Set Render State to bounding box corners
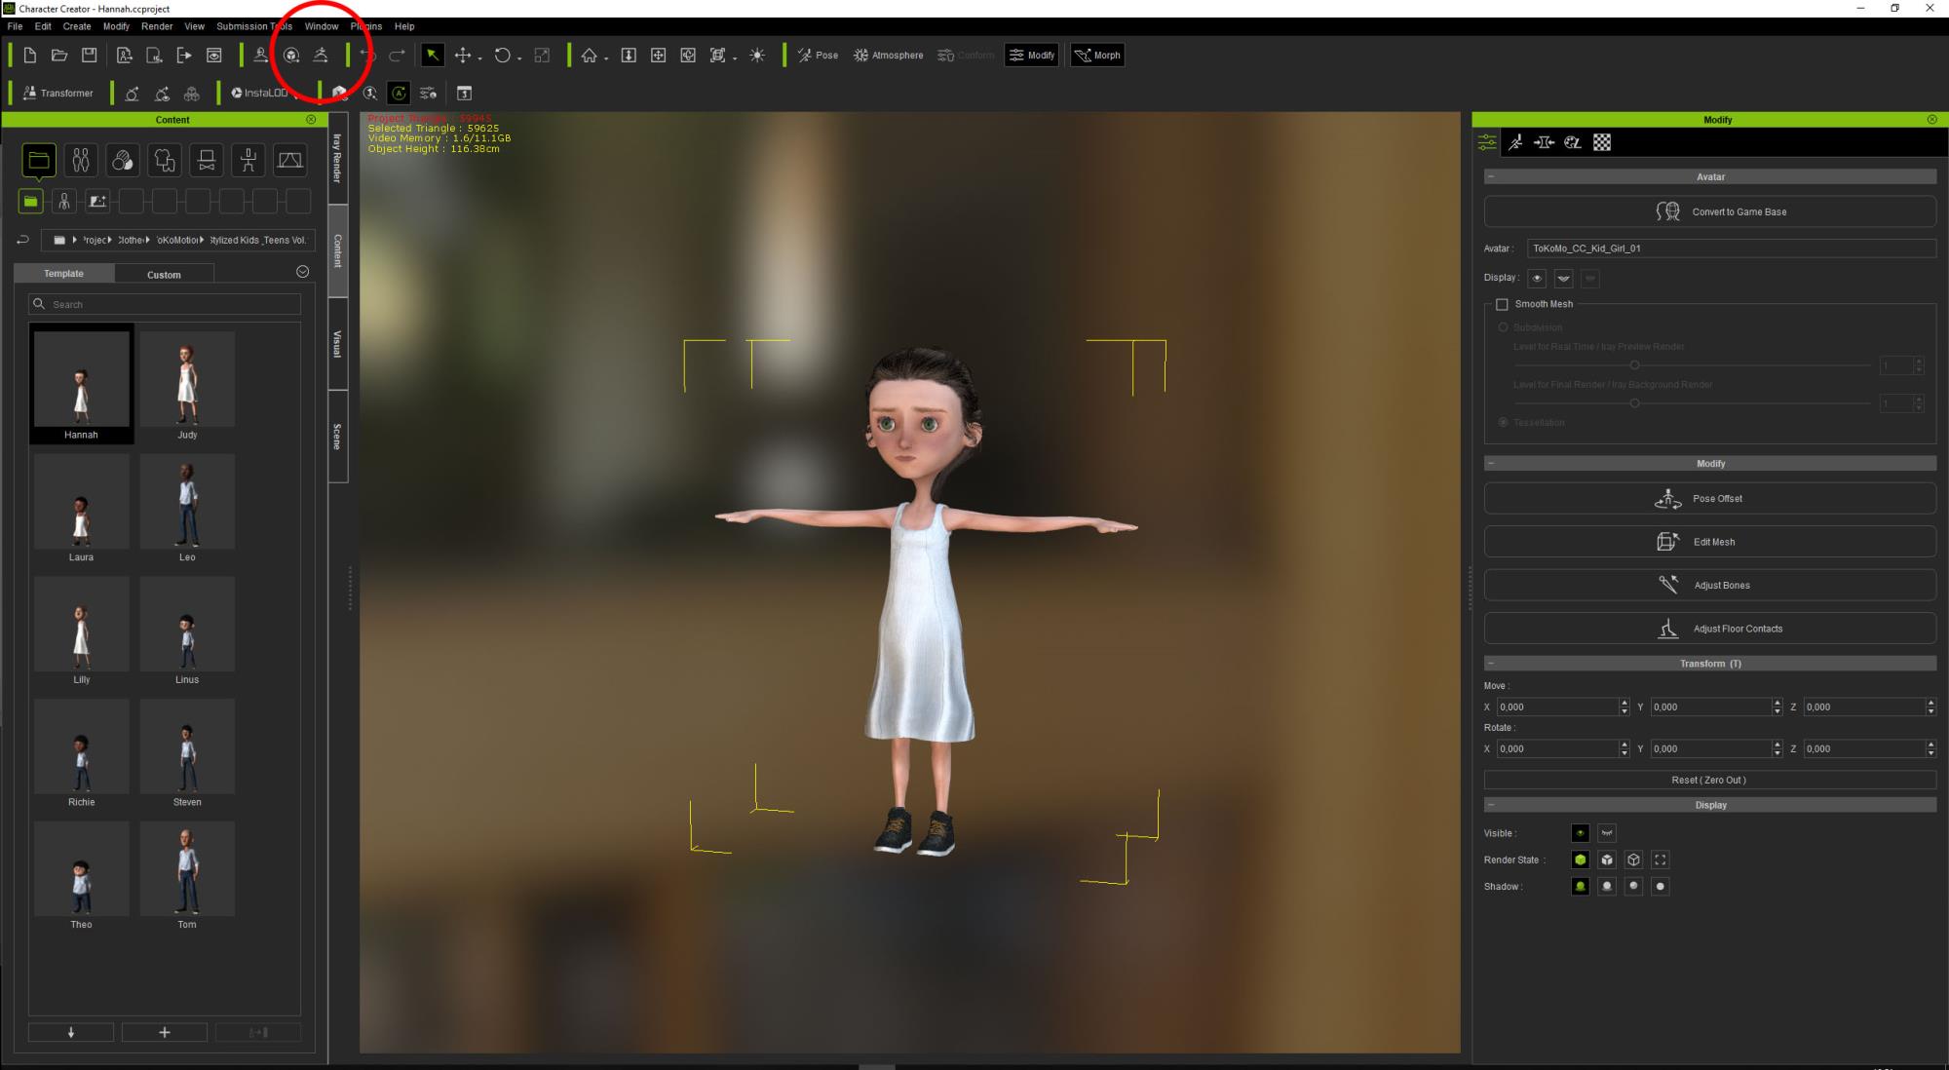Image resolution: width=1949 pixels, height=1070 pixels. click(x=1661, y=860)
